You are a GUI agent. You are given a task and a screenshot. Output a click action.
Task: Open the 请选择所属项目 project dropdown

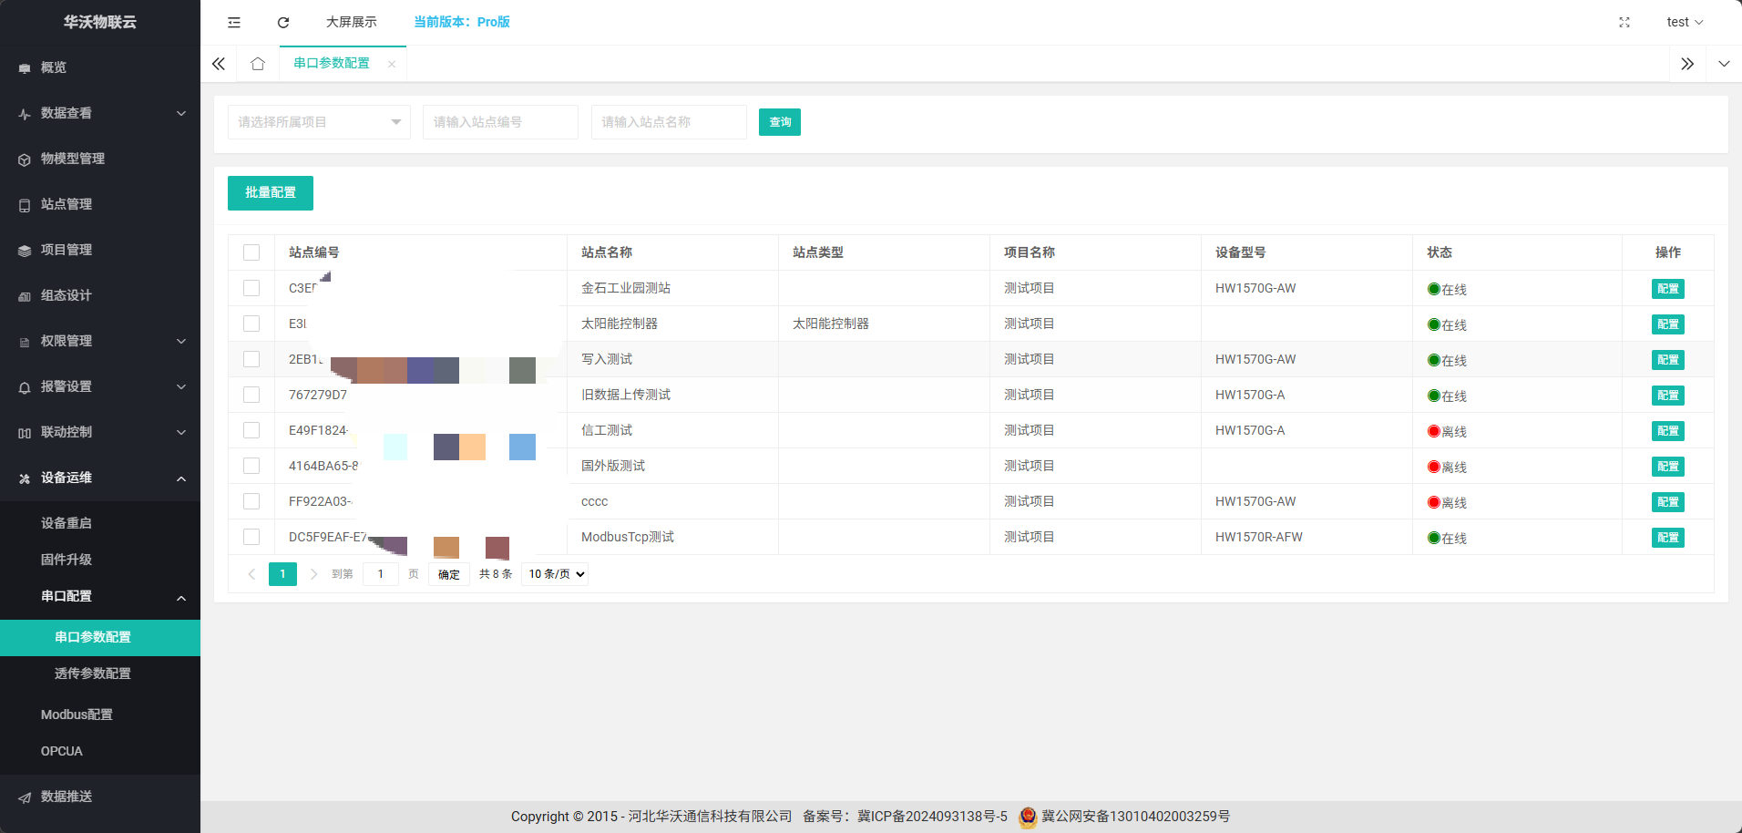pos(318,121)
